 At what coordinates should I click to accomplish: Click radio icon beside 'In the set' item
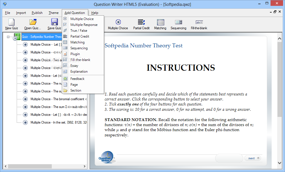25,122
